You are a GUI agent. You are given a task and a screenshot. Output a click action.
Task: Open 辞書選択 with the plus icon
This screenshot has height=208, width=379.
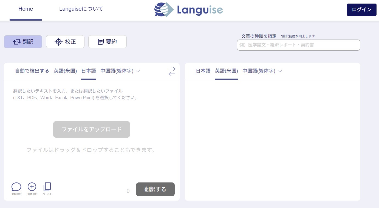[32, 187]
